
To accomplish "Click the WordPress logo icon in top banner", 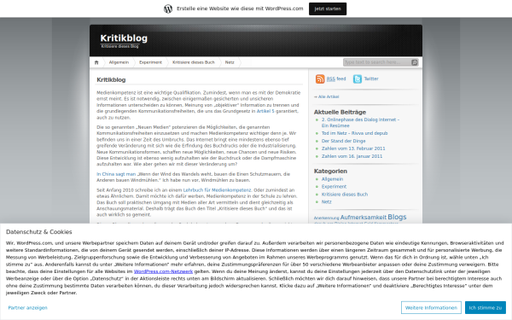I will tap(168, 9).
